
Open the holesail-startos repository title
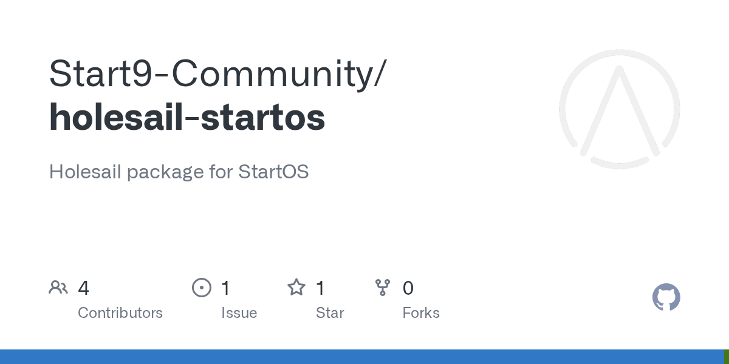pyautogui.click(x=187, y=118)
